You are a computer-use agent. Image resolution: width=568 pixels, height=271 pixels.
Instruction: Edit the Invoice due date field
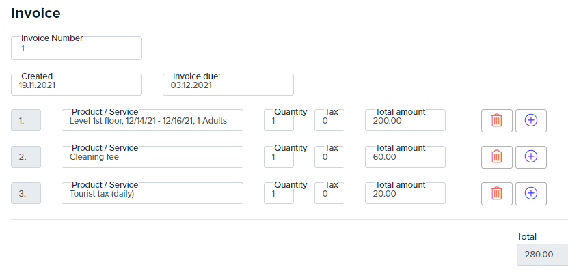228,85
